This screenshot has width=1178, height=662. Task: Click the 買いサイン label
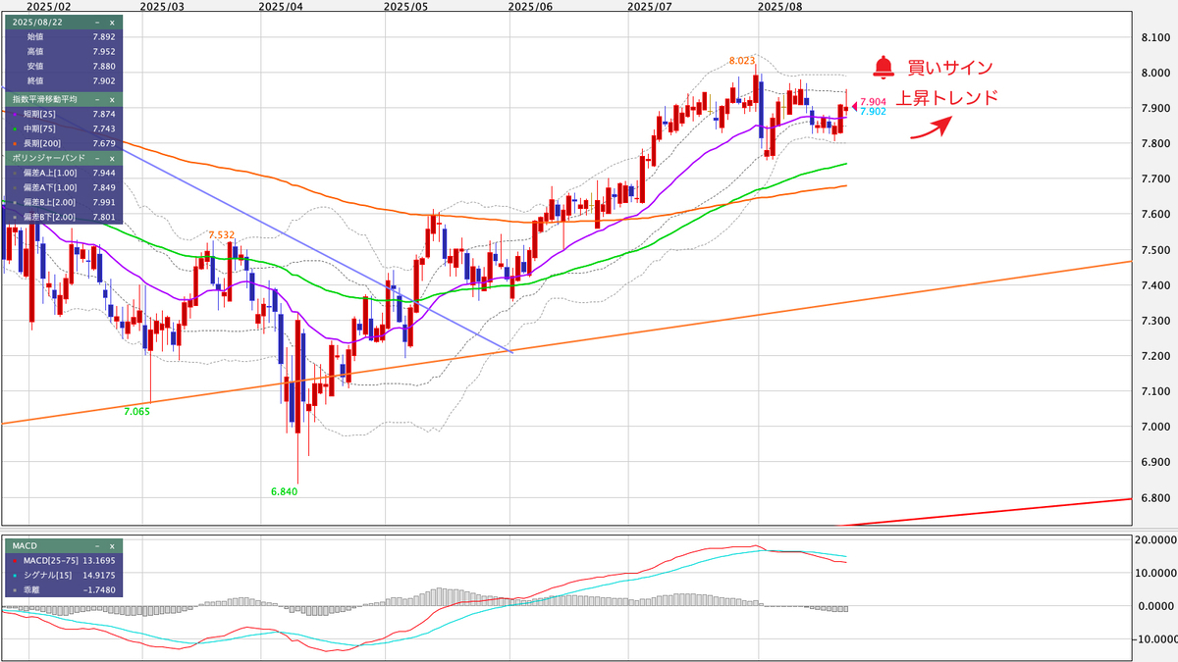pos(949,68)
